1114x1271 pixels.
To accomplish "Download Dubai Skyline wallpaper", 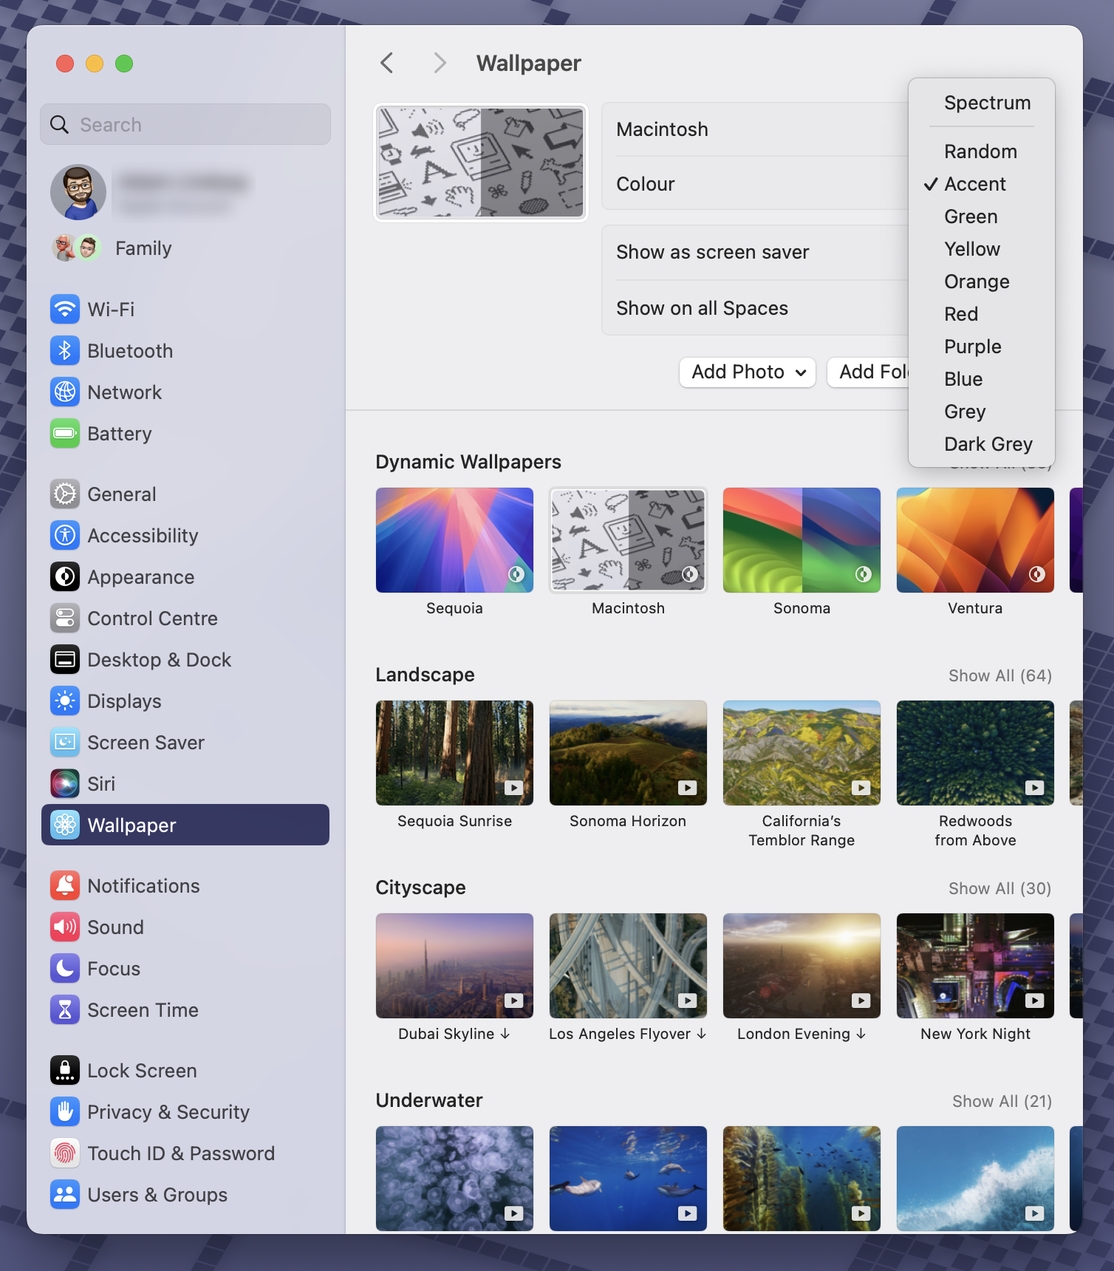I will pyautogui.click(x=505, y=1034).
